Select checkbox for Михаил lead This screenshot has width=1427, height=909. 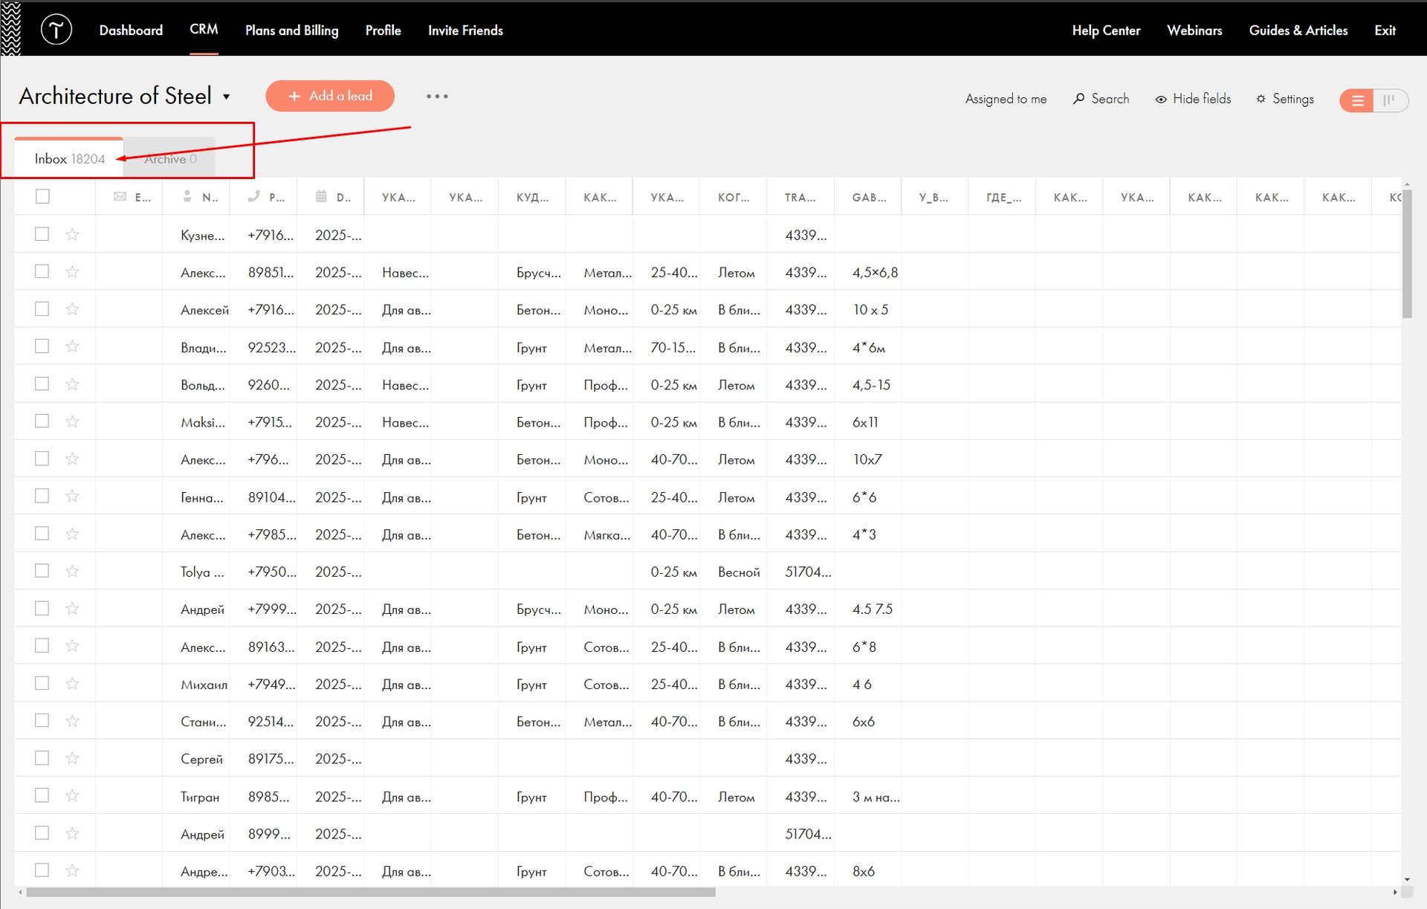coord(42,684)
